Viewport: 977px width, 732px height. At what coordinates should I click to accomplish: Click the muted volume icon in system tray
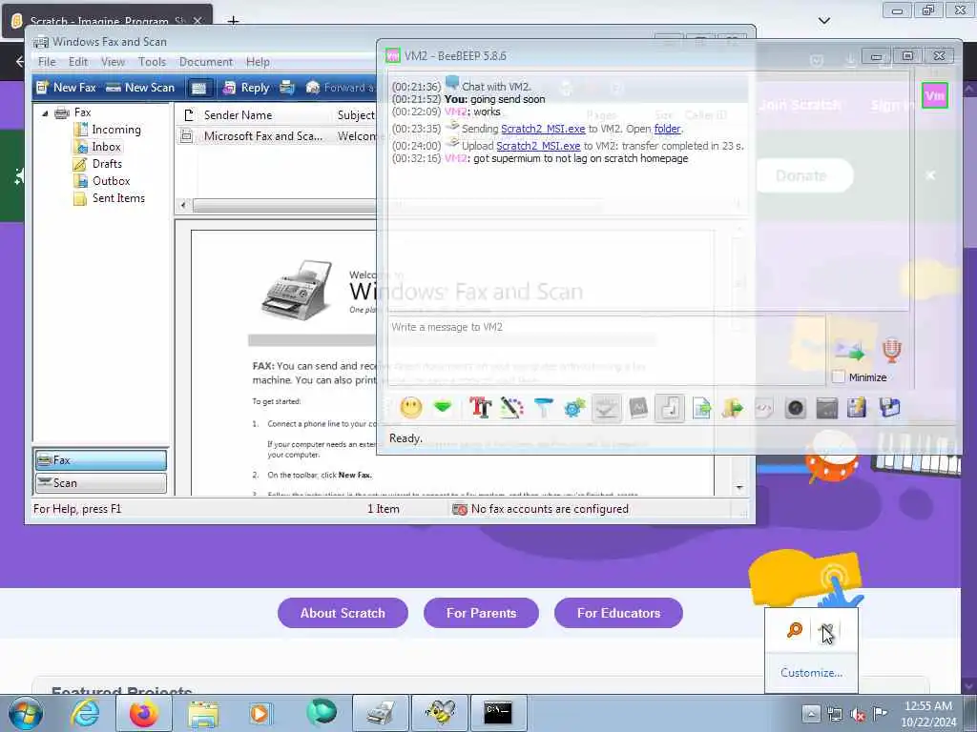click(x=858, y=714)
